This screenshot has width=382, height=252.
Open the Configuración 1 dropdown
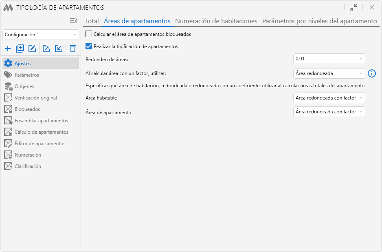(x=41, y=35)
